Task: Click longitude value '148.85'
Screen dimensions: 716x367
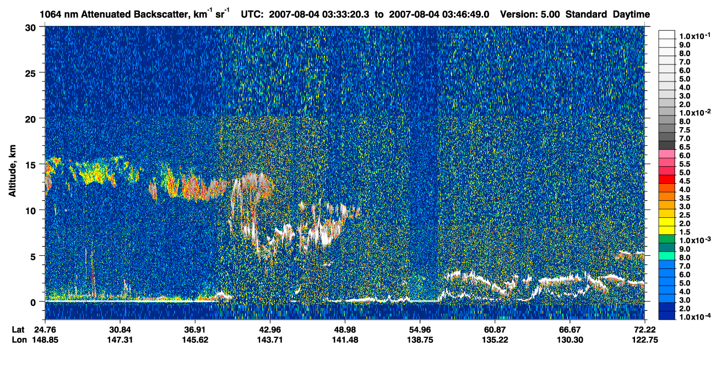Action: click(45, 339)
